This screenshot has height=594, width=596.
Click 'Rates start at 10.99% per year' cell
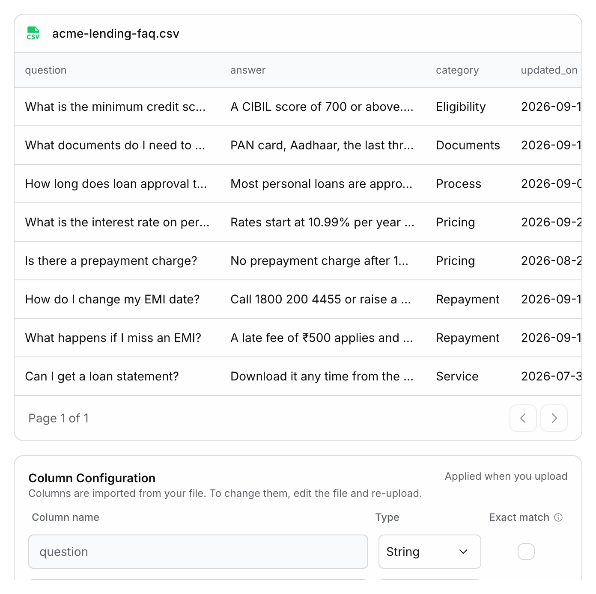322,222
